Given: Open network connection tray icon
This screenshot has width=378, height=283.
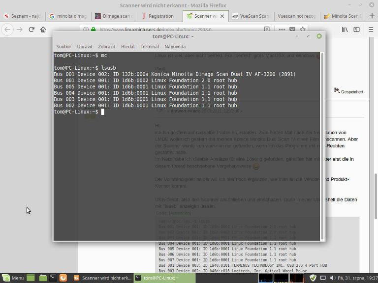Looking at the screenshot, I should [x=323, y=278].
